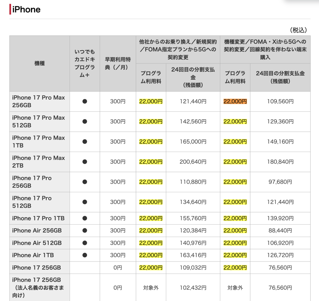Click the 早期利用特典（/月） column header
This screenshot has height=301, width=319.
click(117, 63)
